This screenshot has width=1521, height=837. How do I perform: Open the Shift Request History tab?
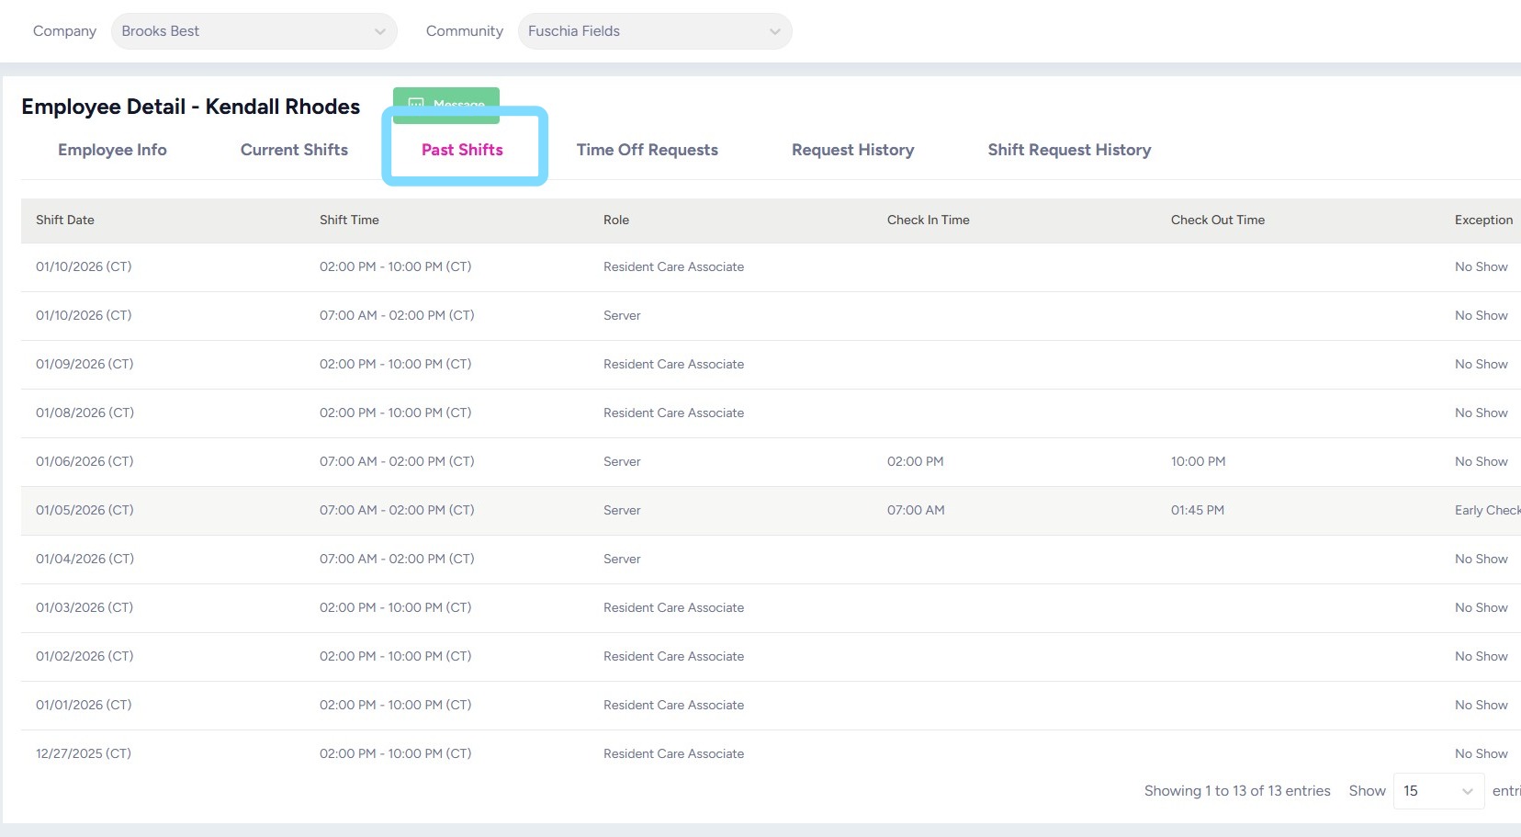[x=1069, y=150]
